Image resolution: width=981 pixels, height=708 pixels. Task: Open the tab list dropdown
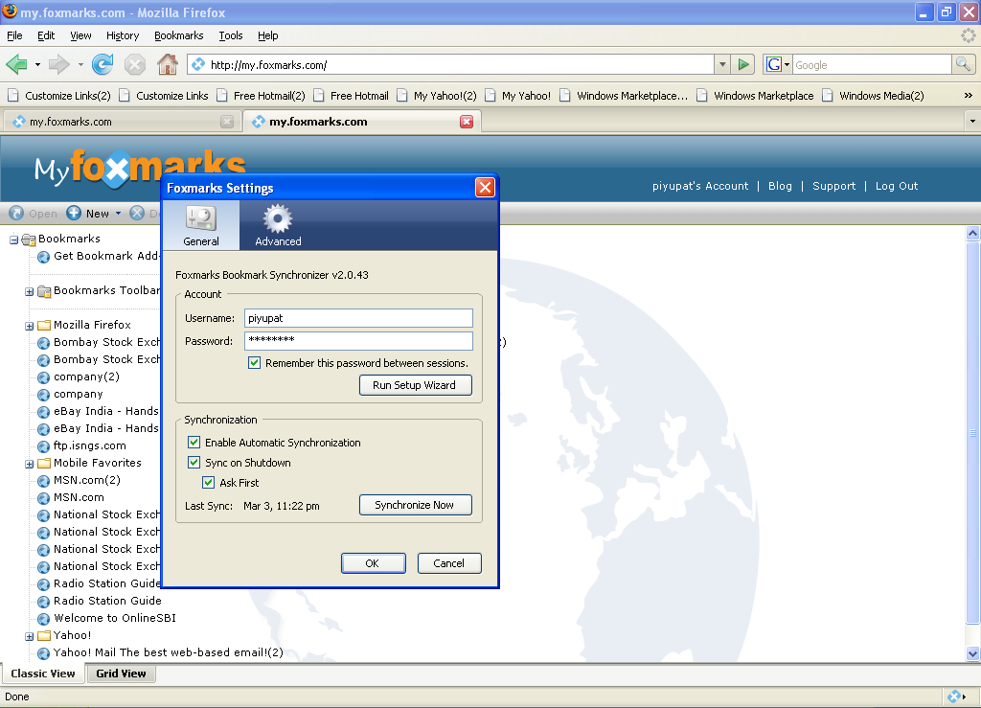click(972, 122)
